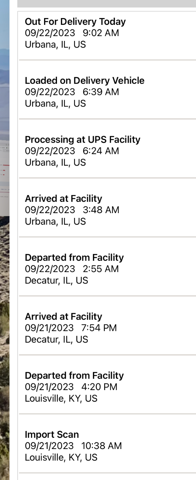Click the Import Scan event title

click(x=52, y=434)
